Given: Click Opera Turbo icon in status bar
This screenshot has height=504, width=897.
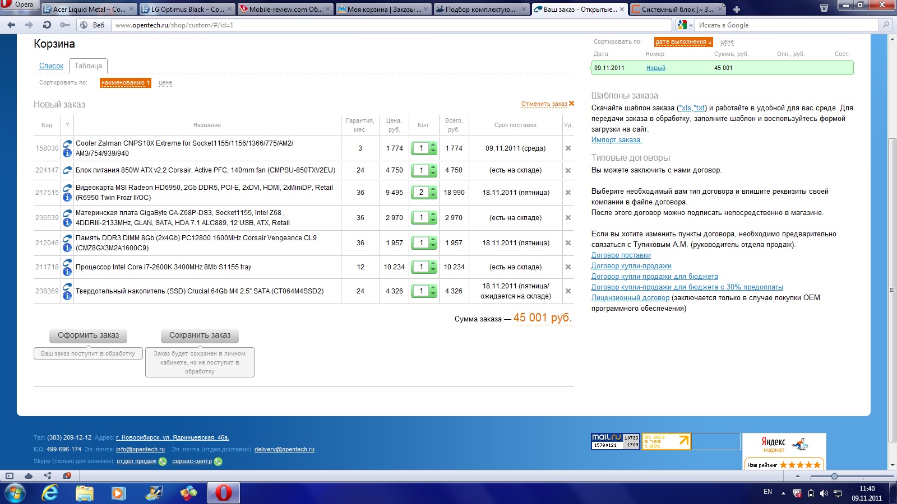Looking at the screenshot, I should point(67,476).
